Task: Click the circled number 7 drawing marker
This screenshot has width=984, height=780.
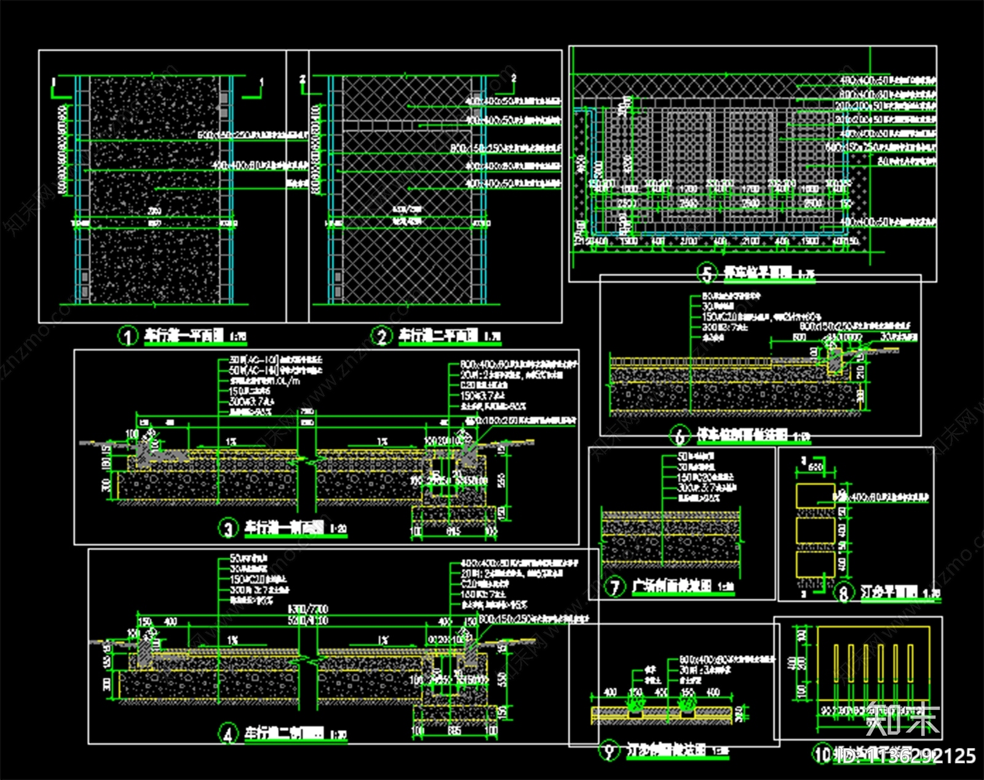Action: click(x=615, y=587)
